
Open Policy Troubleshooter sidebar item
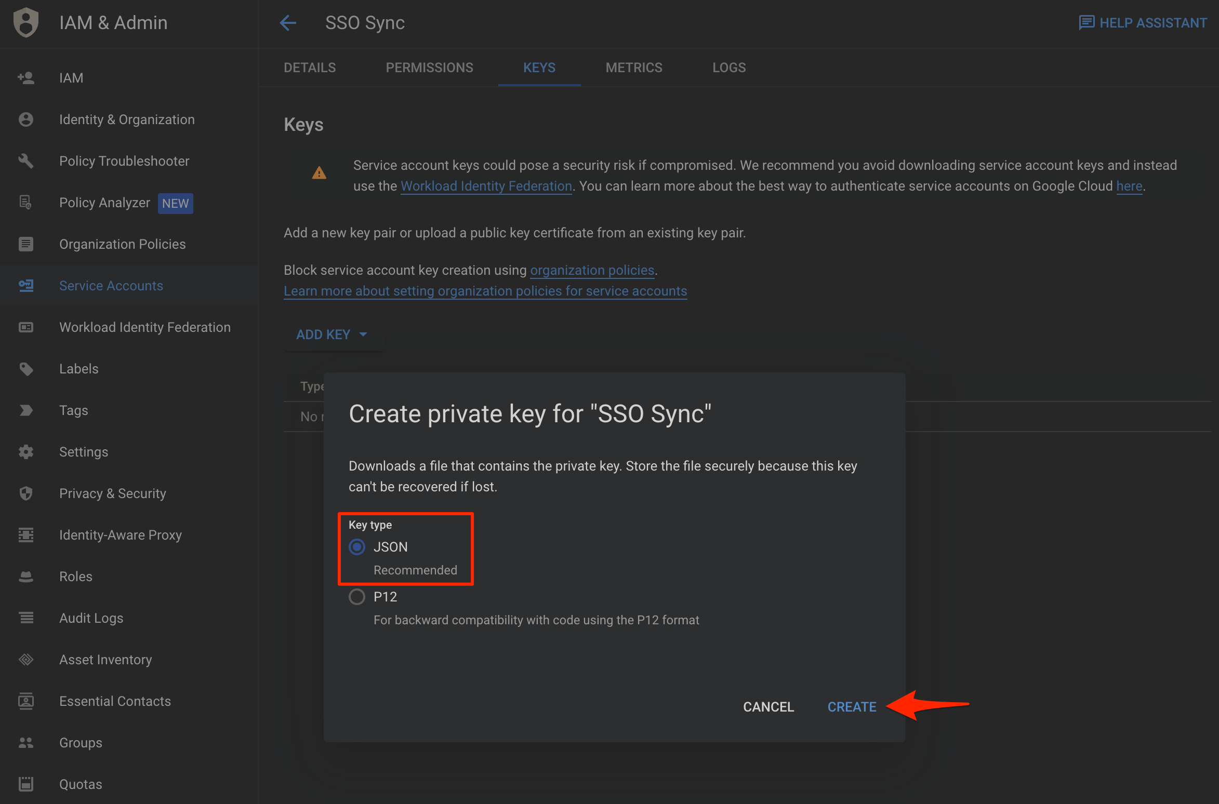pyautogui.click(x=129, y=161)
